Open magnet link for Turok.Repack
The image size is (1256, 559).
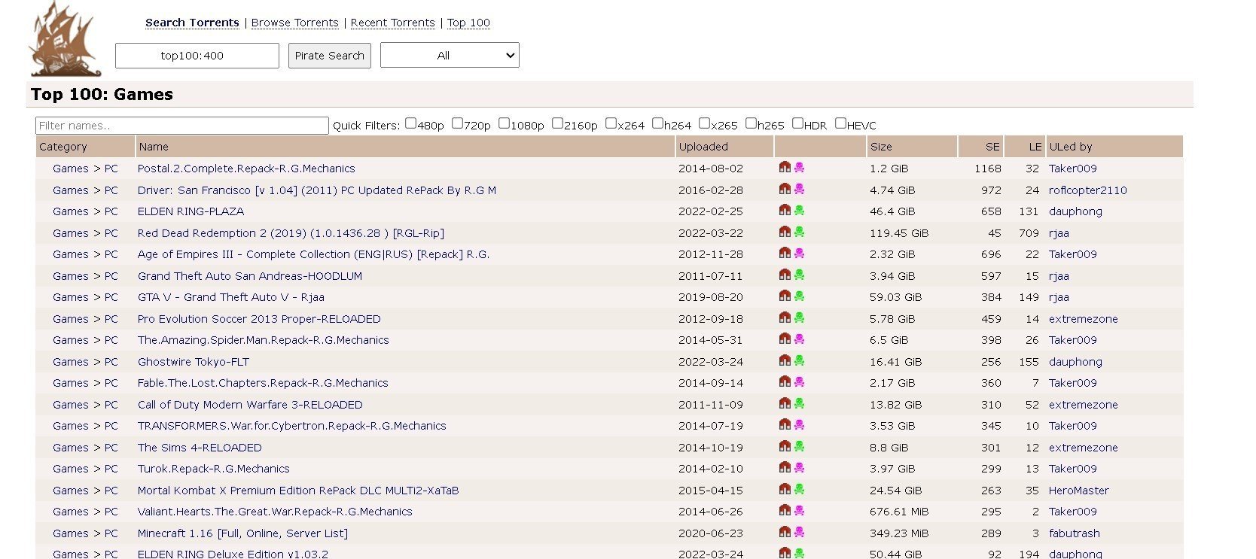click(785, 467)
